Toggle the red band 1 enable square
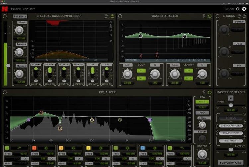This screenshot has width=249, height=167. click(34, 148)
